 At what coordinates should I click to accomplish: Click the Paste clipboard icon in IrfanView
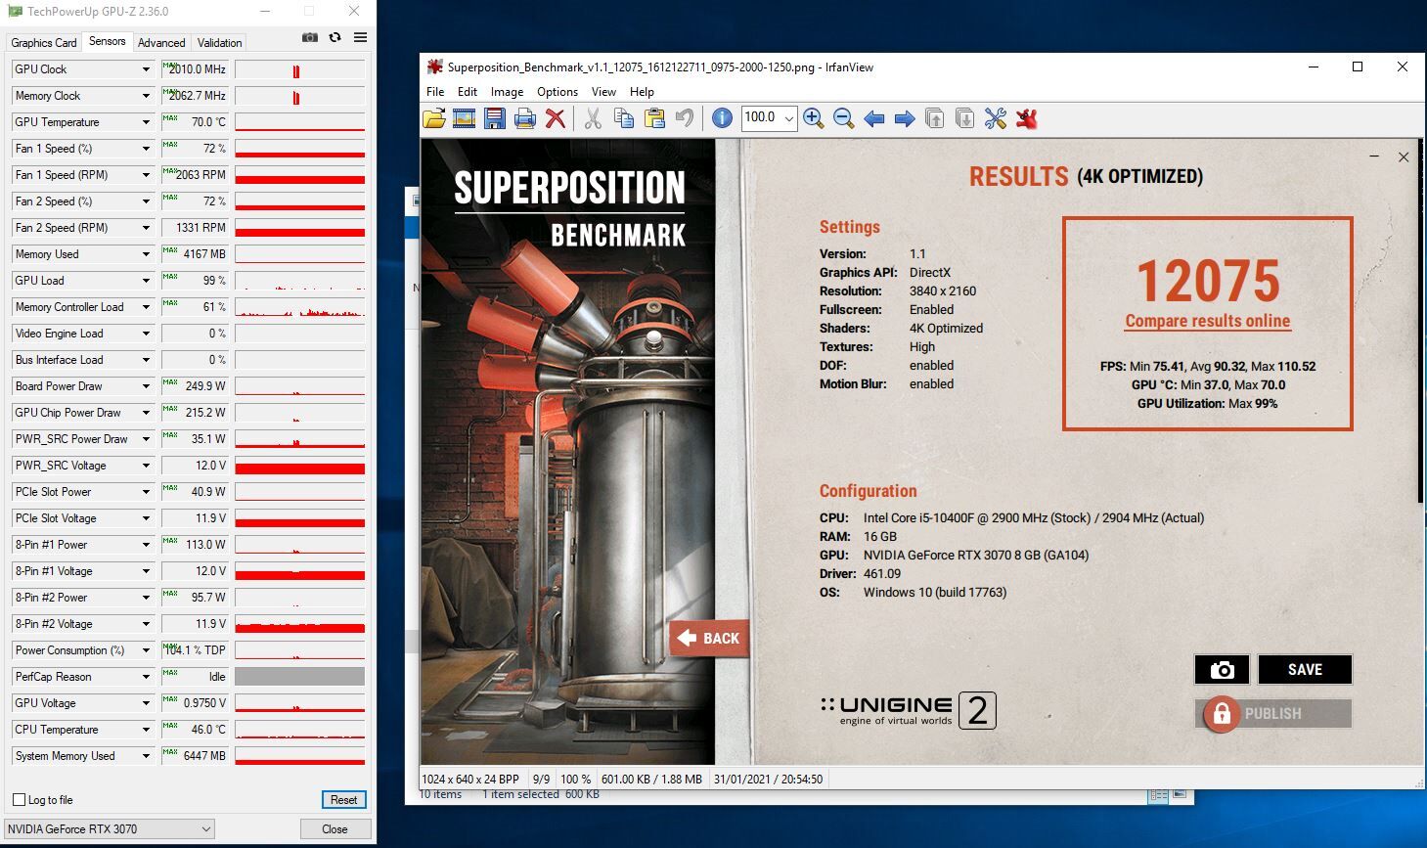(654, 118)
